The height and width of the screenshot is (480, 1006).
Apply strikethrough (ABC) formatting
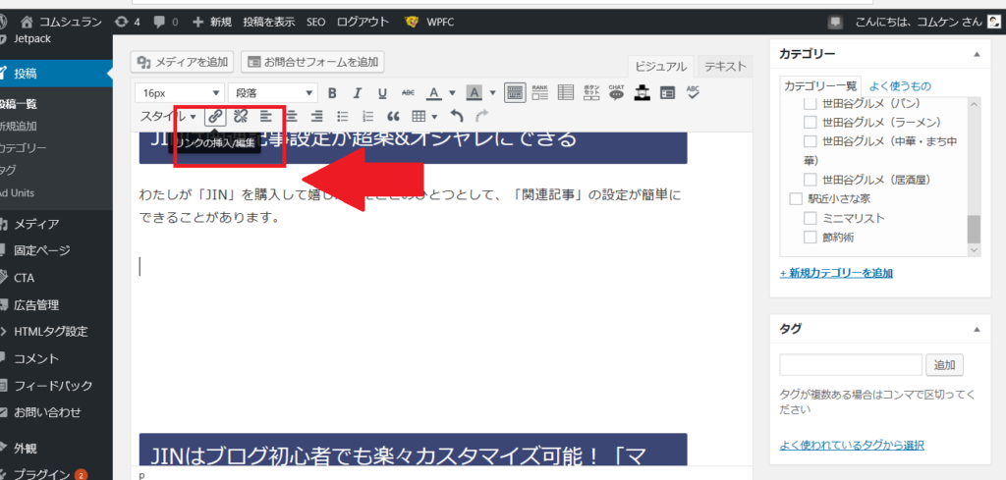pyautogui.click(x=408, y=93)
